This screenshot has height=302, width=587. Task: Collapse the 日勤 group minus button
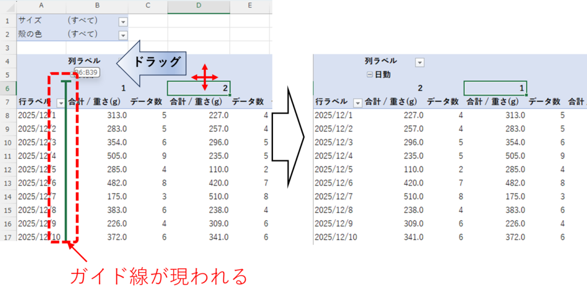pyautogui.click(x=370, y=75)
